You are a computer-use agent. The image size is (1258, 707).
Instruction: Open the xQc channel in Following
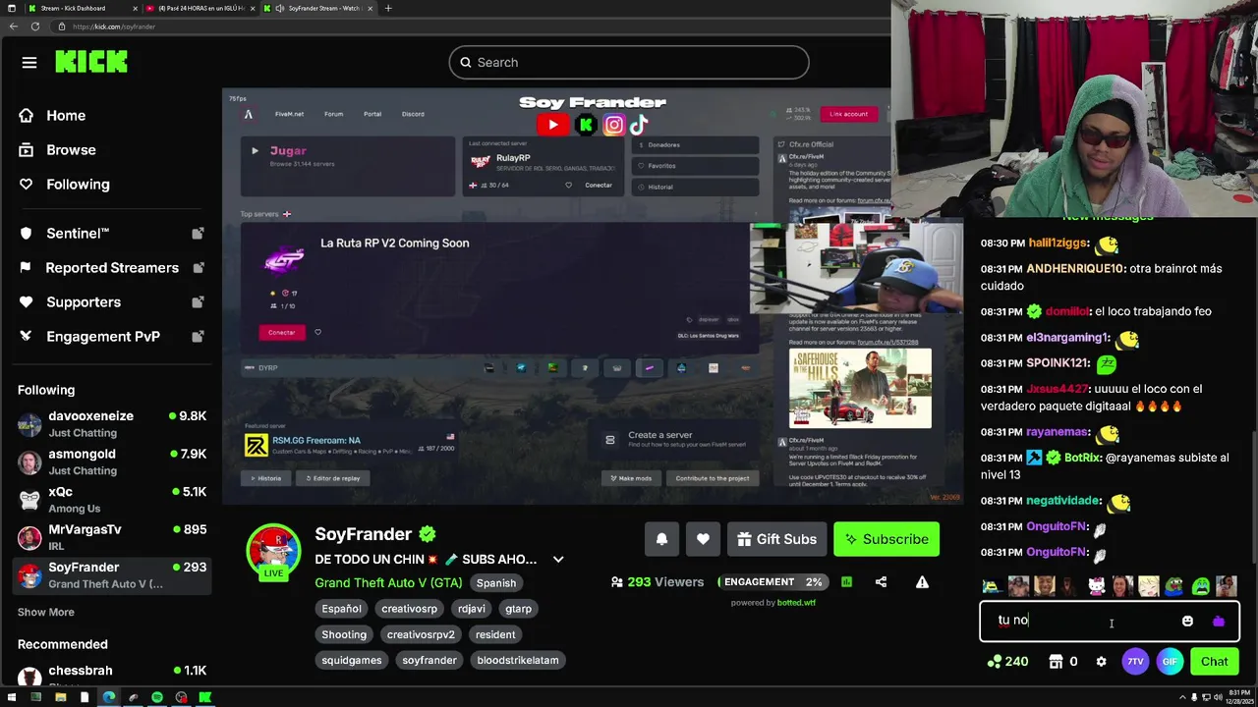[112, 500]
